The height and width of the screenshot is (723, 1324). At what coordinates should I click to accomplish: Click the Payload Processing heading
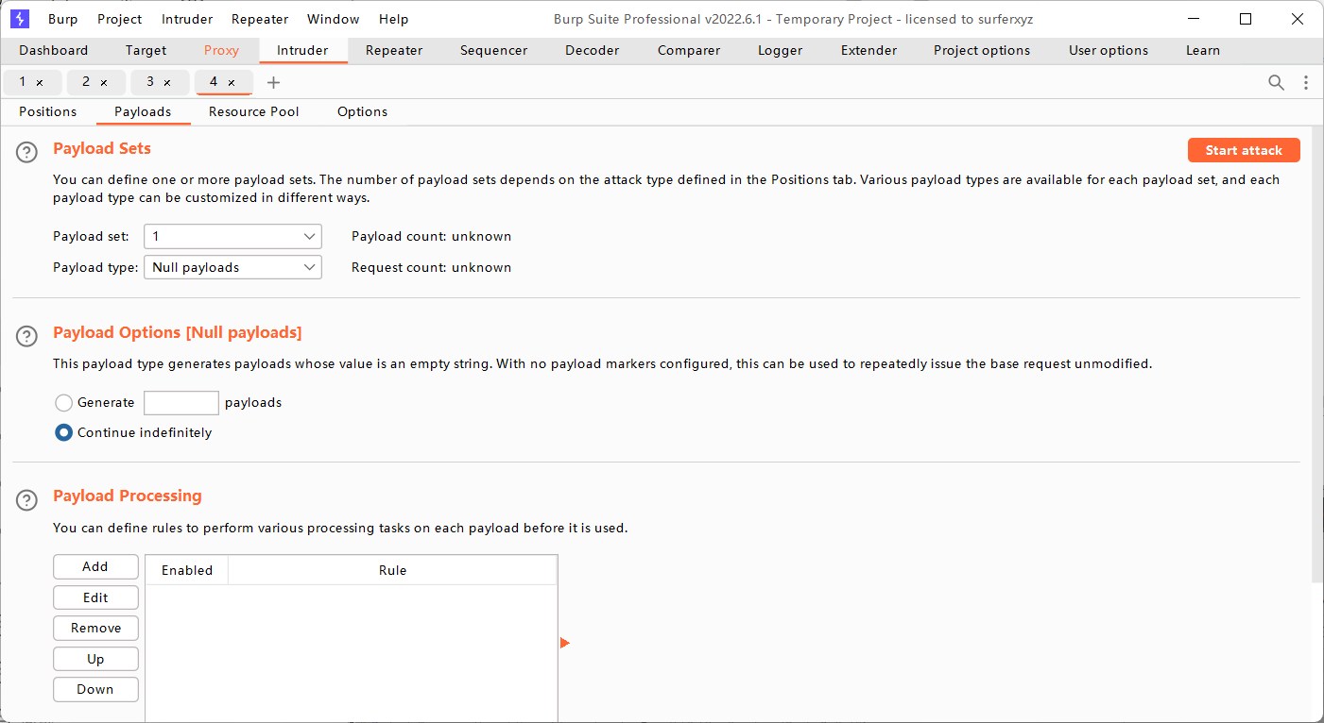point(128,496)
